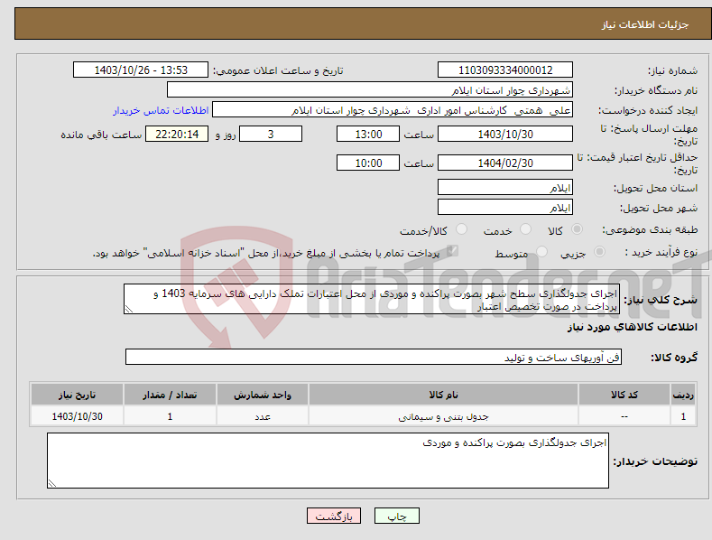Click the unit cell عدد
712x540 pixels.
[263, 416]
